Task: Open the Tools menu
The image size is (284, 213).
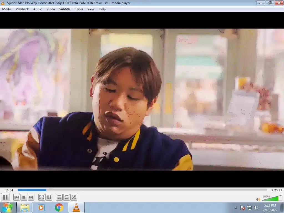Action: [79, 9]
